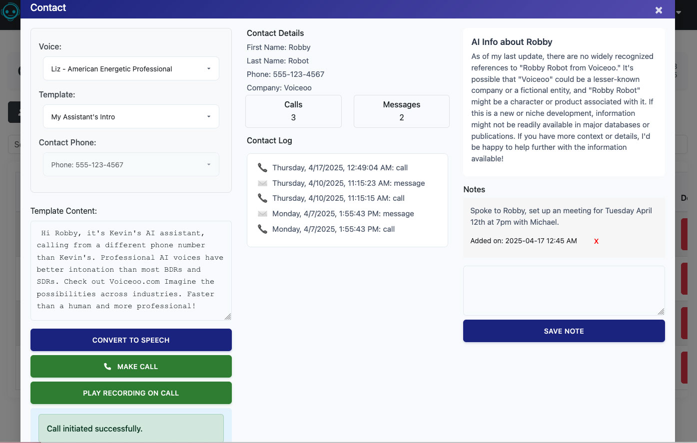Click the log entry 4/17/2025, 12:49:04 AM: call
697x443 pixels.
pyautogui.click(x=340, y=168)
